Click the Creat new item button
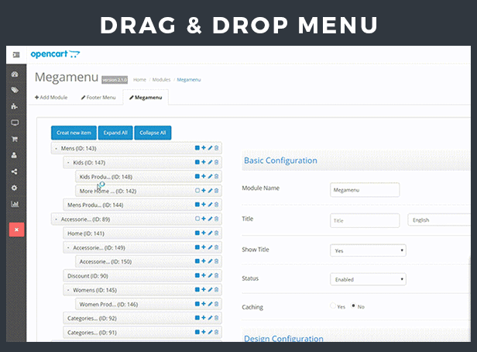 pos(74,133)
